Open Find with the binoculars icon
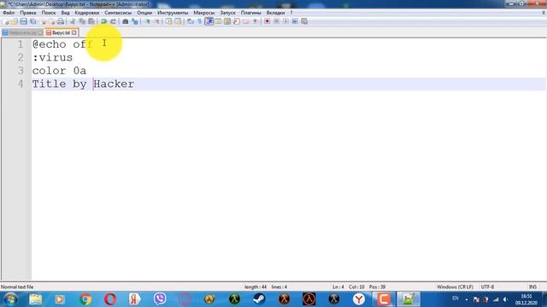The width and height of the screenshot is (547, 307). (126, 21)
